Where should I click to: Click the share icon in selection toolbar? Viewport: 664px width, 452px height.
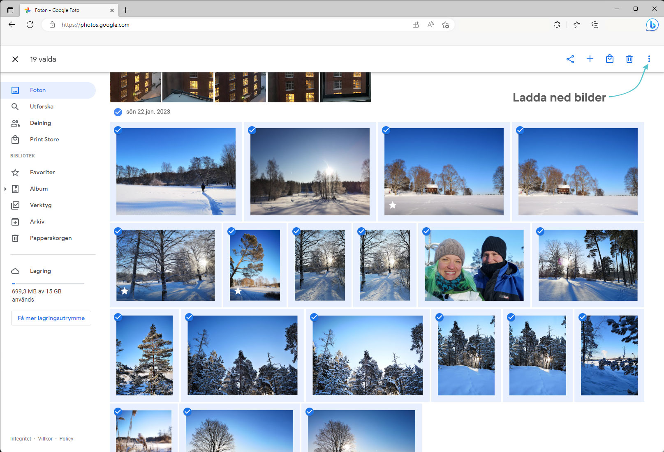[570, 59]
